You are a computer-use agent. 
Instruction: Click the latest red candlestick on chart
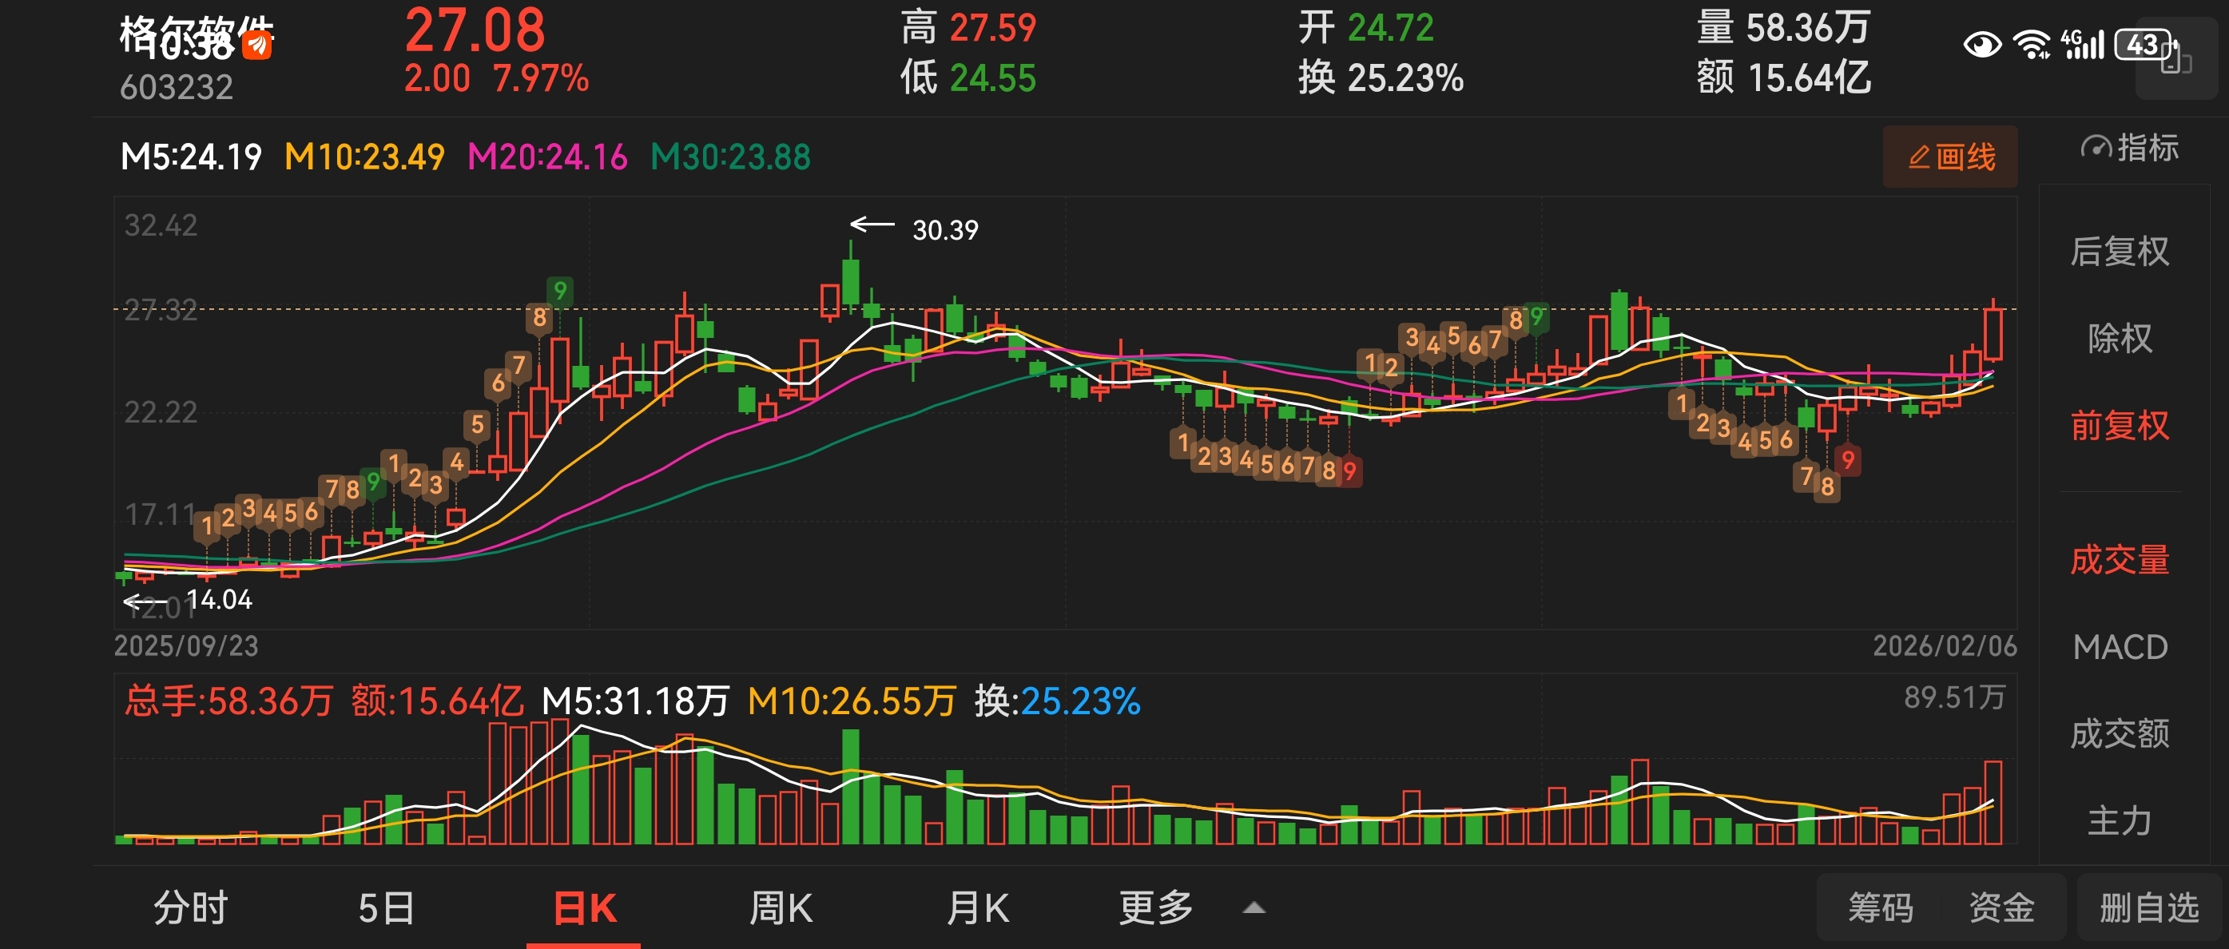coord(1993,334)
